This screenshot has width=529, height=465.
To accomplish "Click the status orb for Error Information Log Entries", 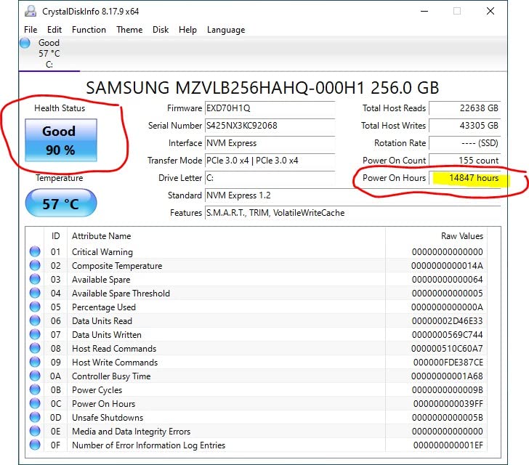I will (35, 445).
